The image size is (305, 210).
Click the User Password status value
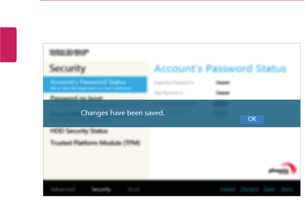pyautogui.click(x=222, y=93)
